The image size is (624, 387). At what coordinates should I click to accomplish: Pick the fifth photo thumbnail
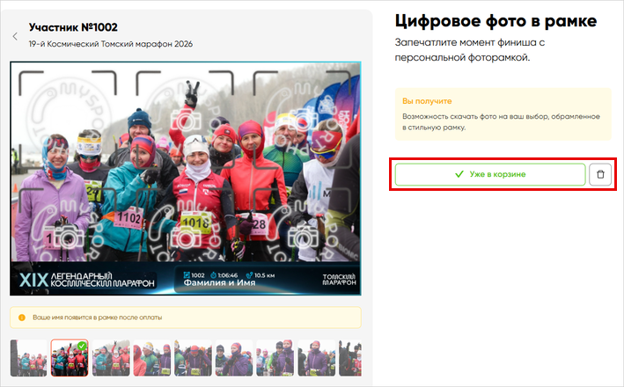[x=193, y=358]
